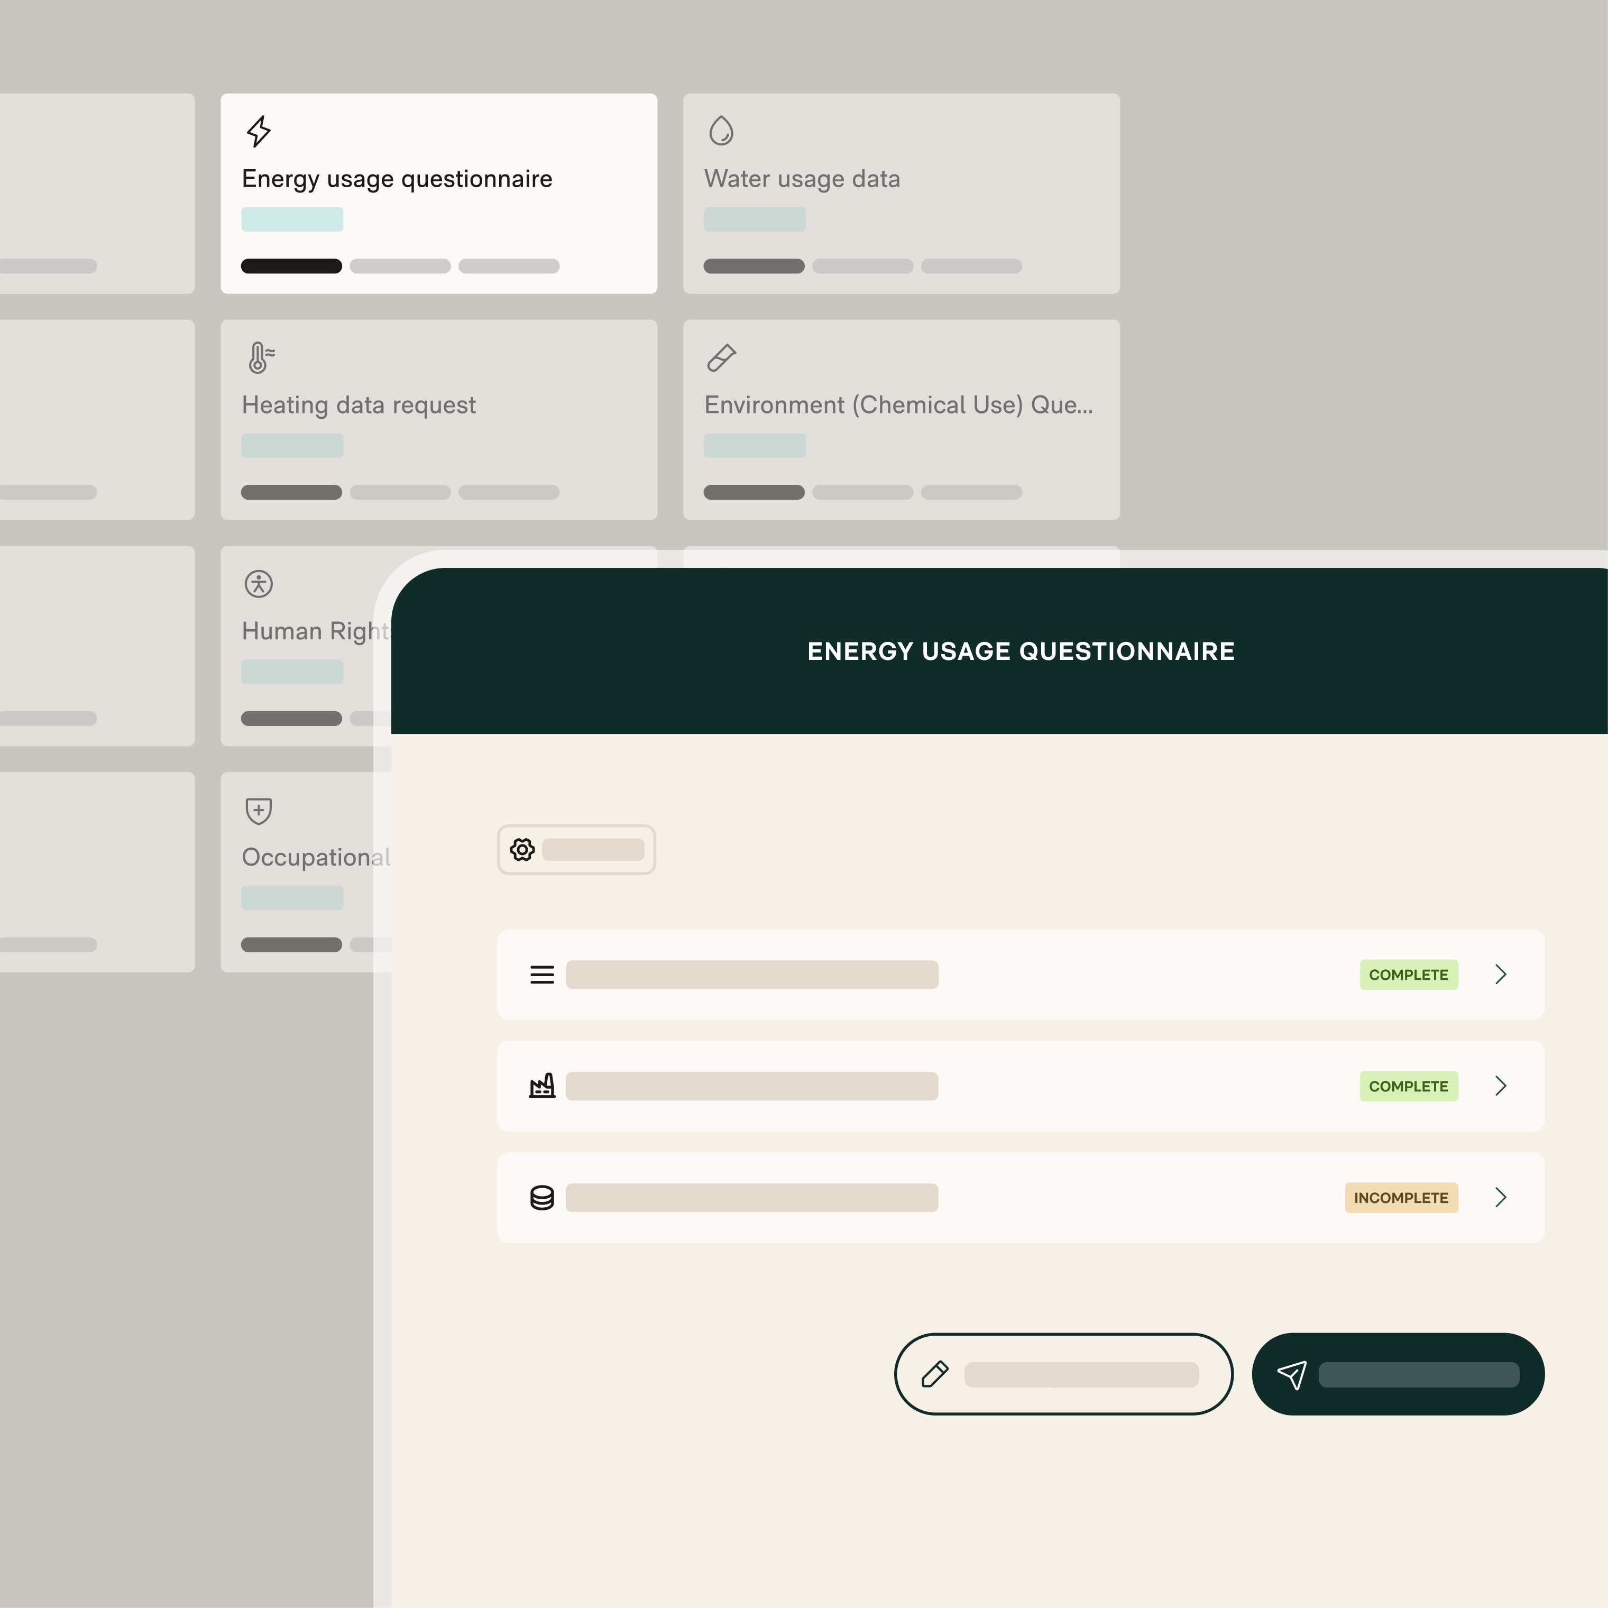Open the Occupational card

[x=306, y=872]
